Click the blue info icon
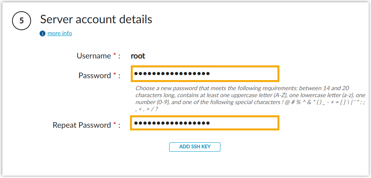371x178 pixels. [43, 34]
